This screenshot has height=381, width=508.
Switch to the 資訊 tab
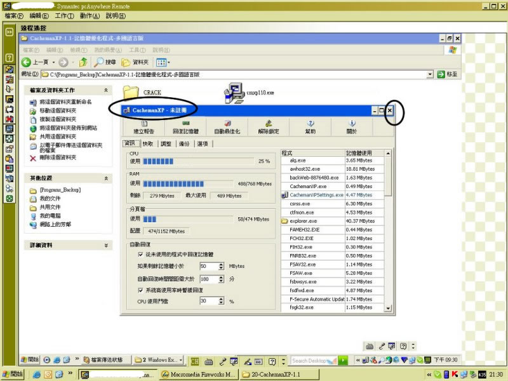click(130, 144)
